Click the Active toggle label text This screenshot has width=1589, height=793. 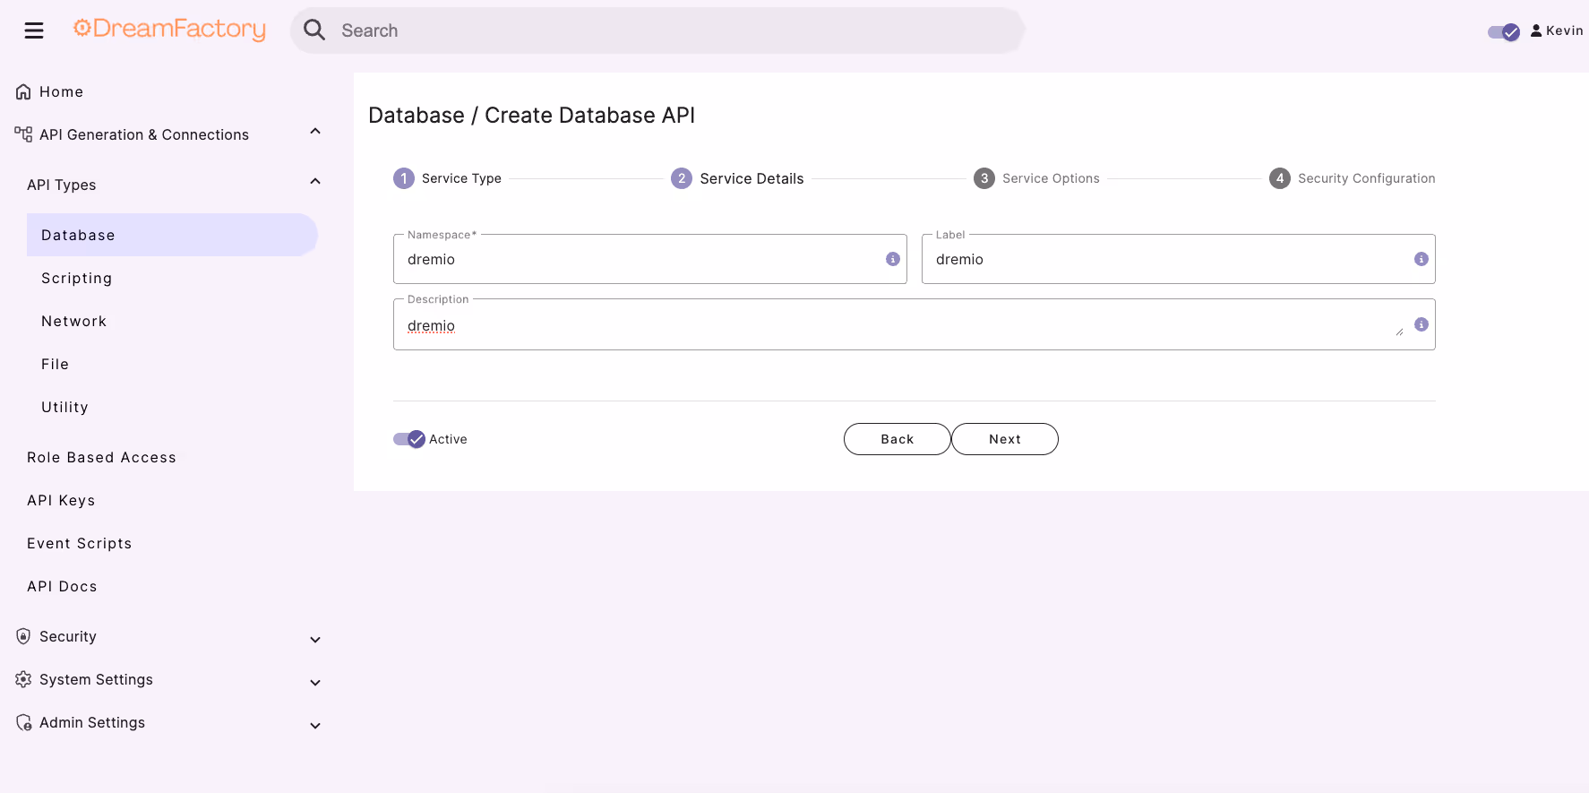point(448,439)
